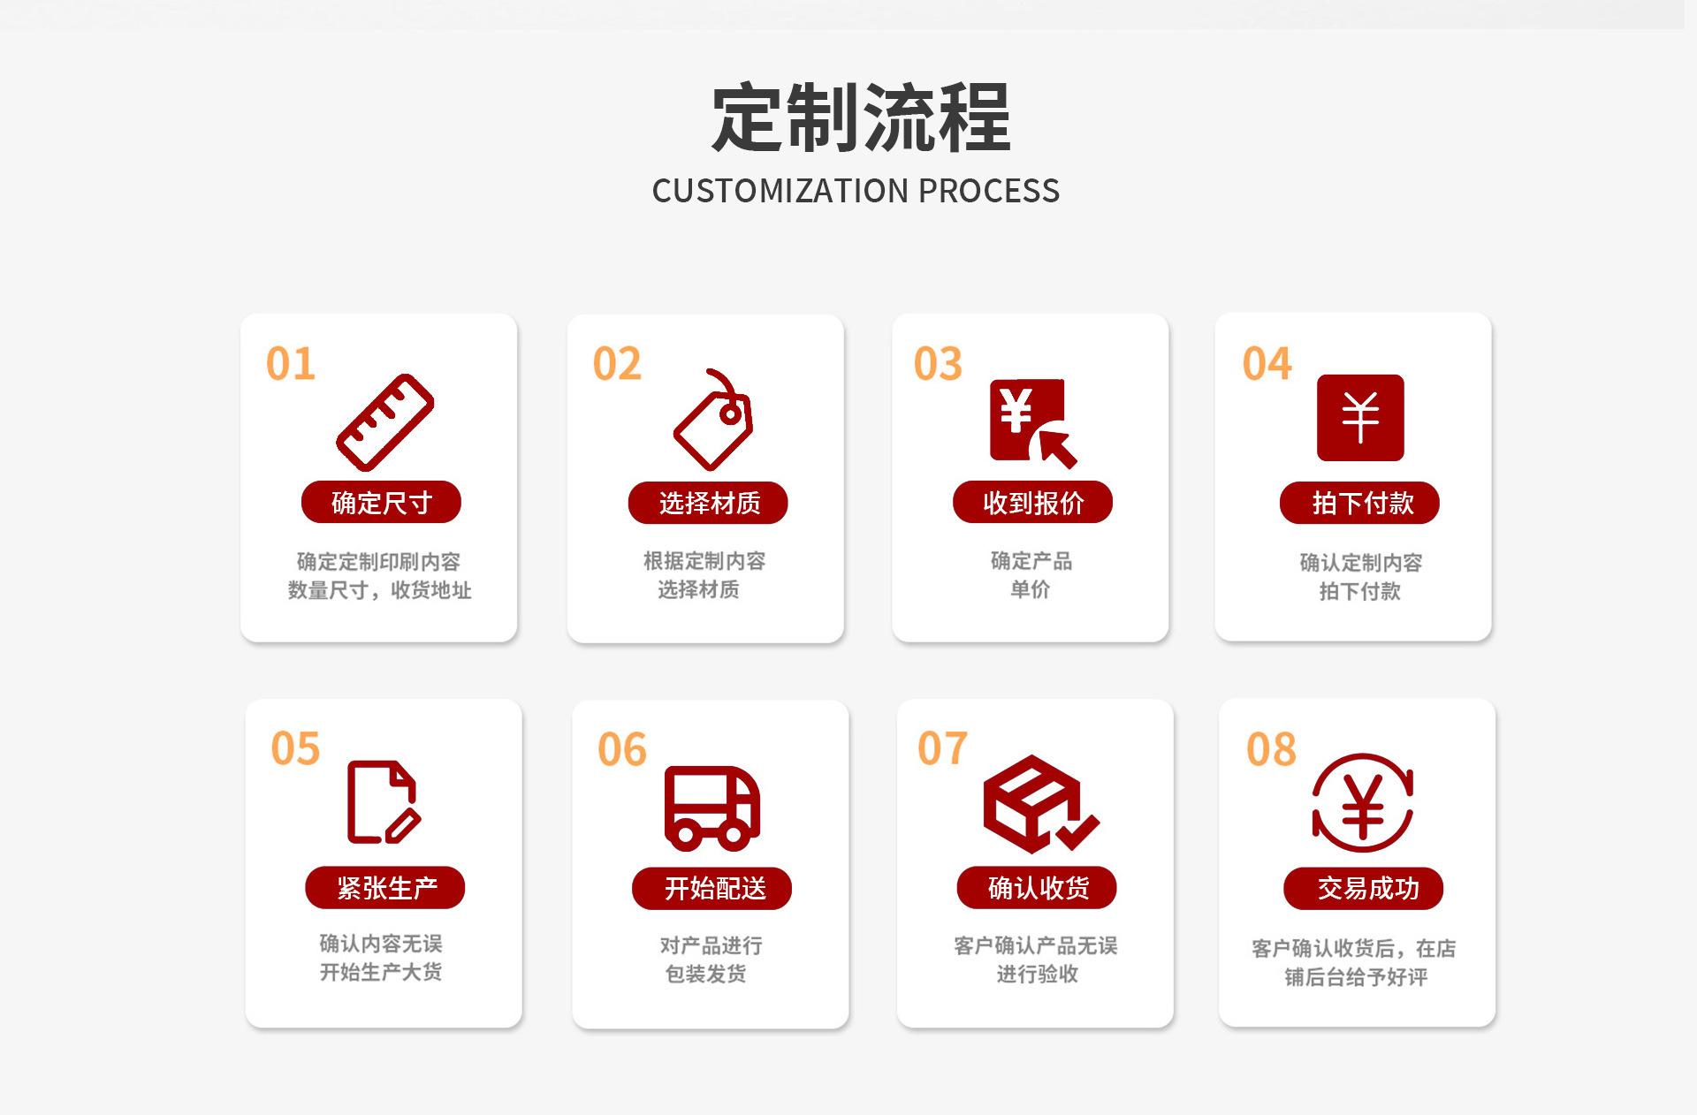Click the yen quote cursor icon

(x=1031, y=422)
